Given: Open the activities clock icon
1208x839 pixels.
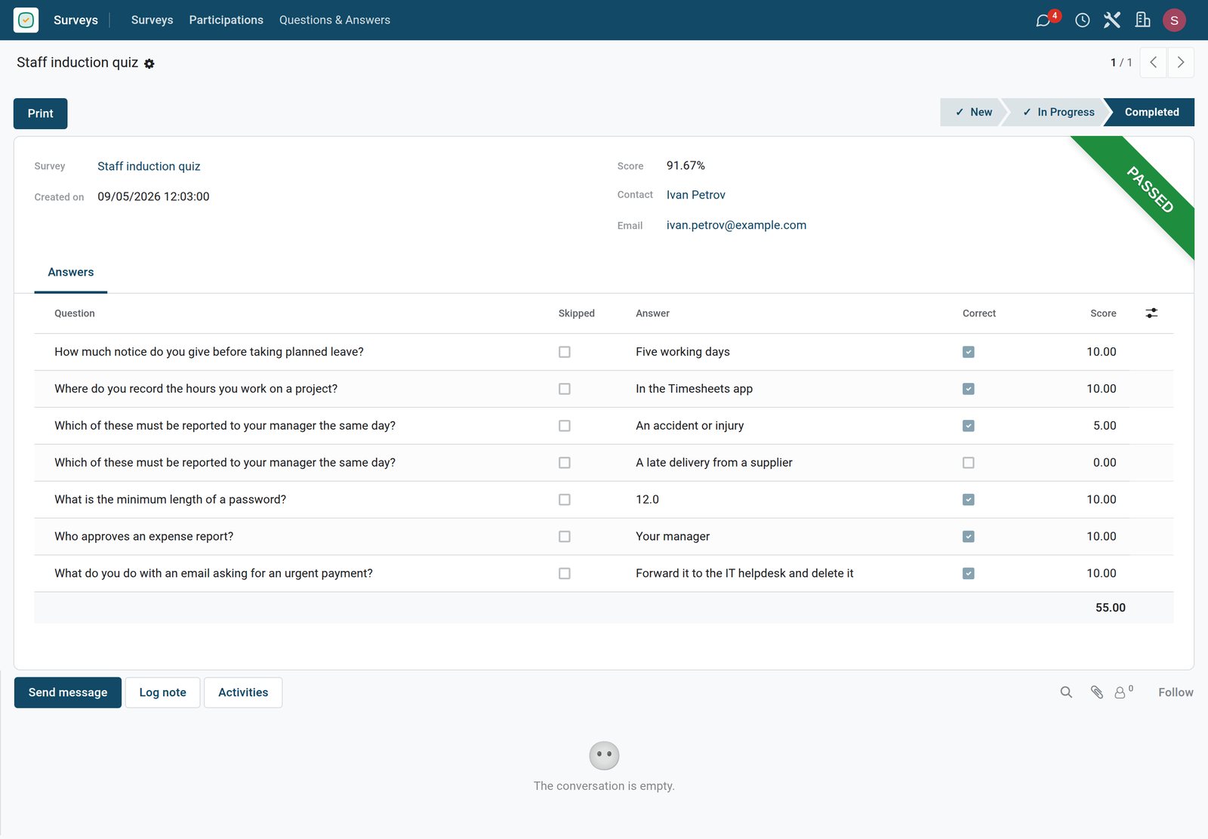Looking at the screenshot, I should 1082,20.
